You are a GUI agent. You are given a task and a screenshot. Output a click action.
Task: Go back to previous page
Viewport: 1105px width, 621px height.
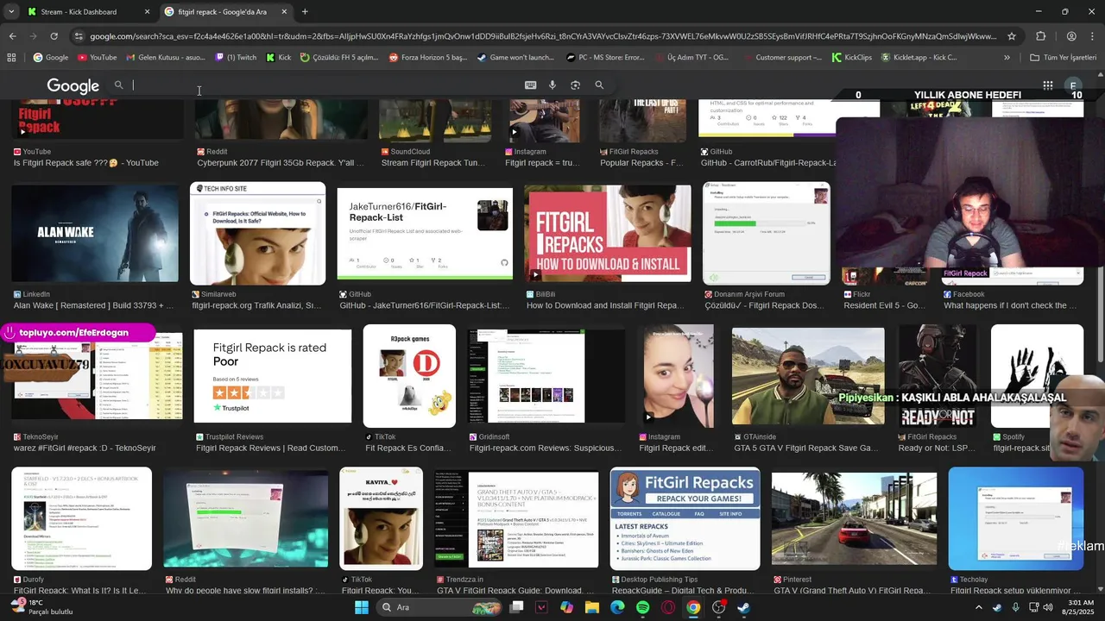[x=12, y=36]
